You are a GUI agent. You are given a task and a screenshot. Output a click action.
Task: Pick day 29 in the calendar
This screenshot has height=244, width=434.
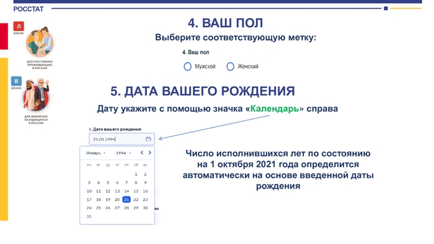pyautogui.click(x=136, y=208)
